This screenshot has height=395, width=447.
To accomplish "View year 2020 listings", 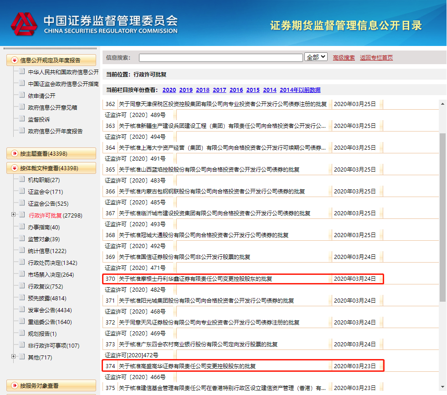I will click(x=169, y=90).
